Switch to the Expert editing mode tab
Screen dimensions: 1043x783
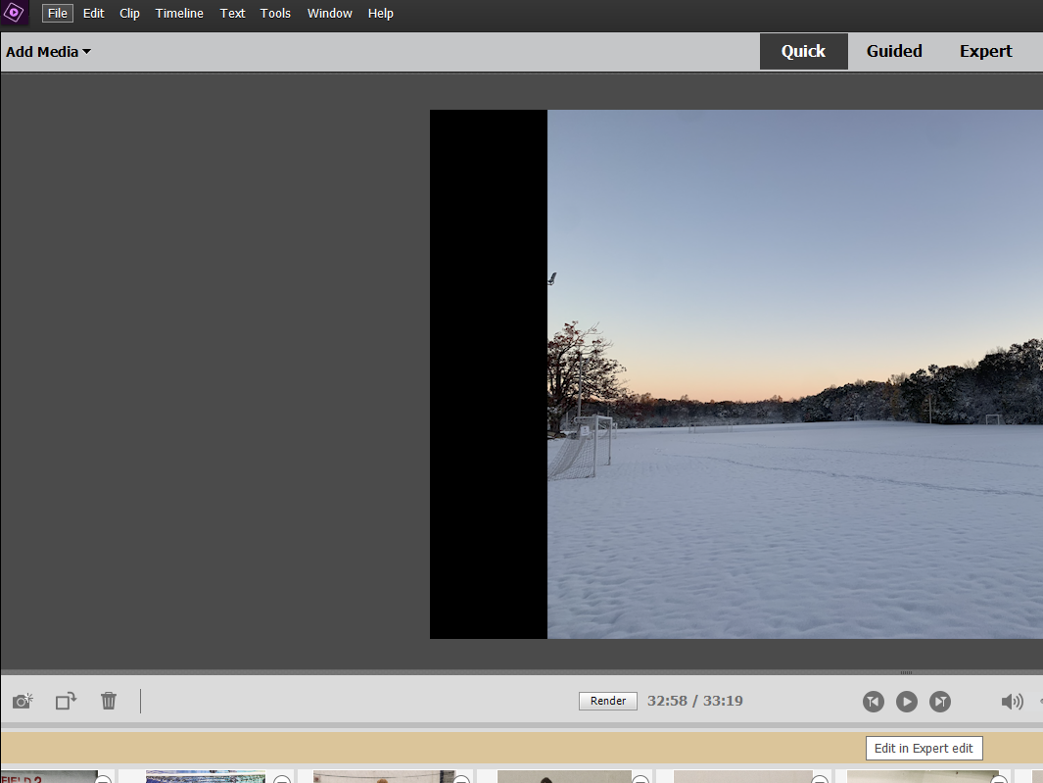point(985,51)
